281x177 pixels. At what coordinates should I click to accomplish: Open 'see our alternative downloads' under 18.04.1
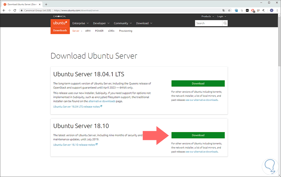(x=202, y=100)
